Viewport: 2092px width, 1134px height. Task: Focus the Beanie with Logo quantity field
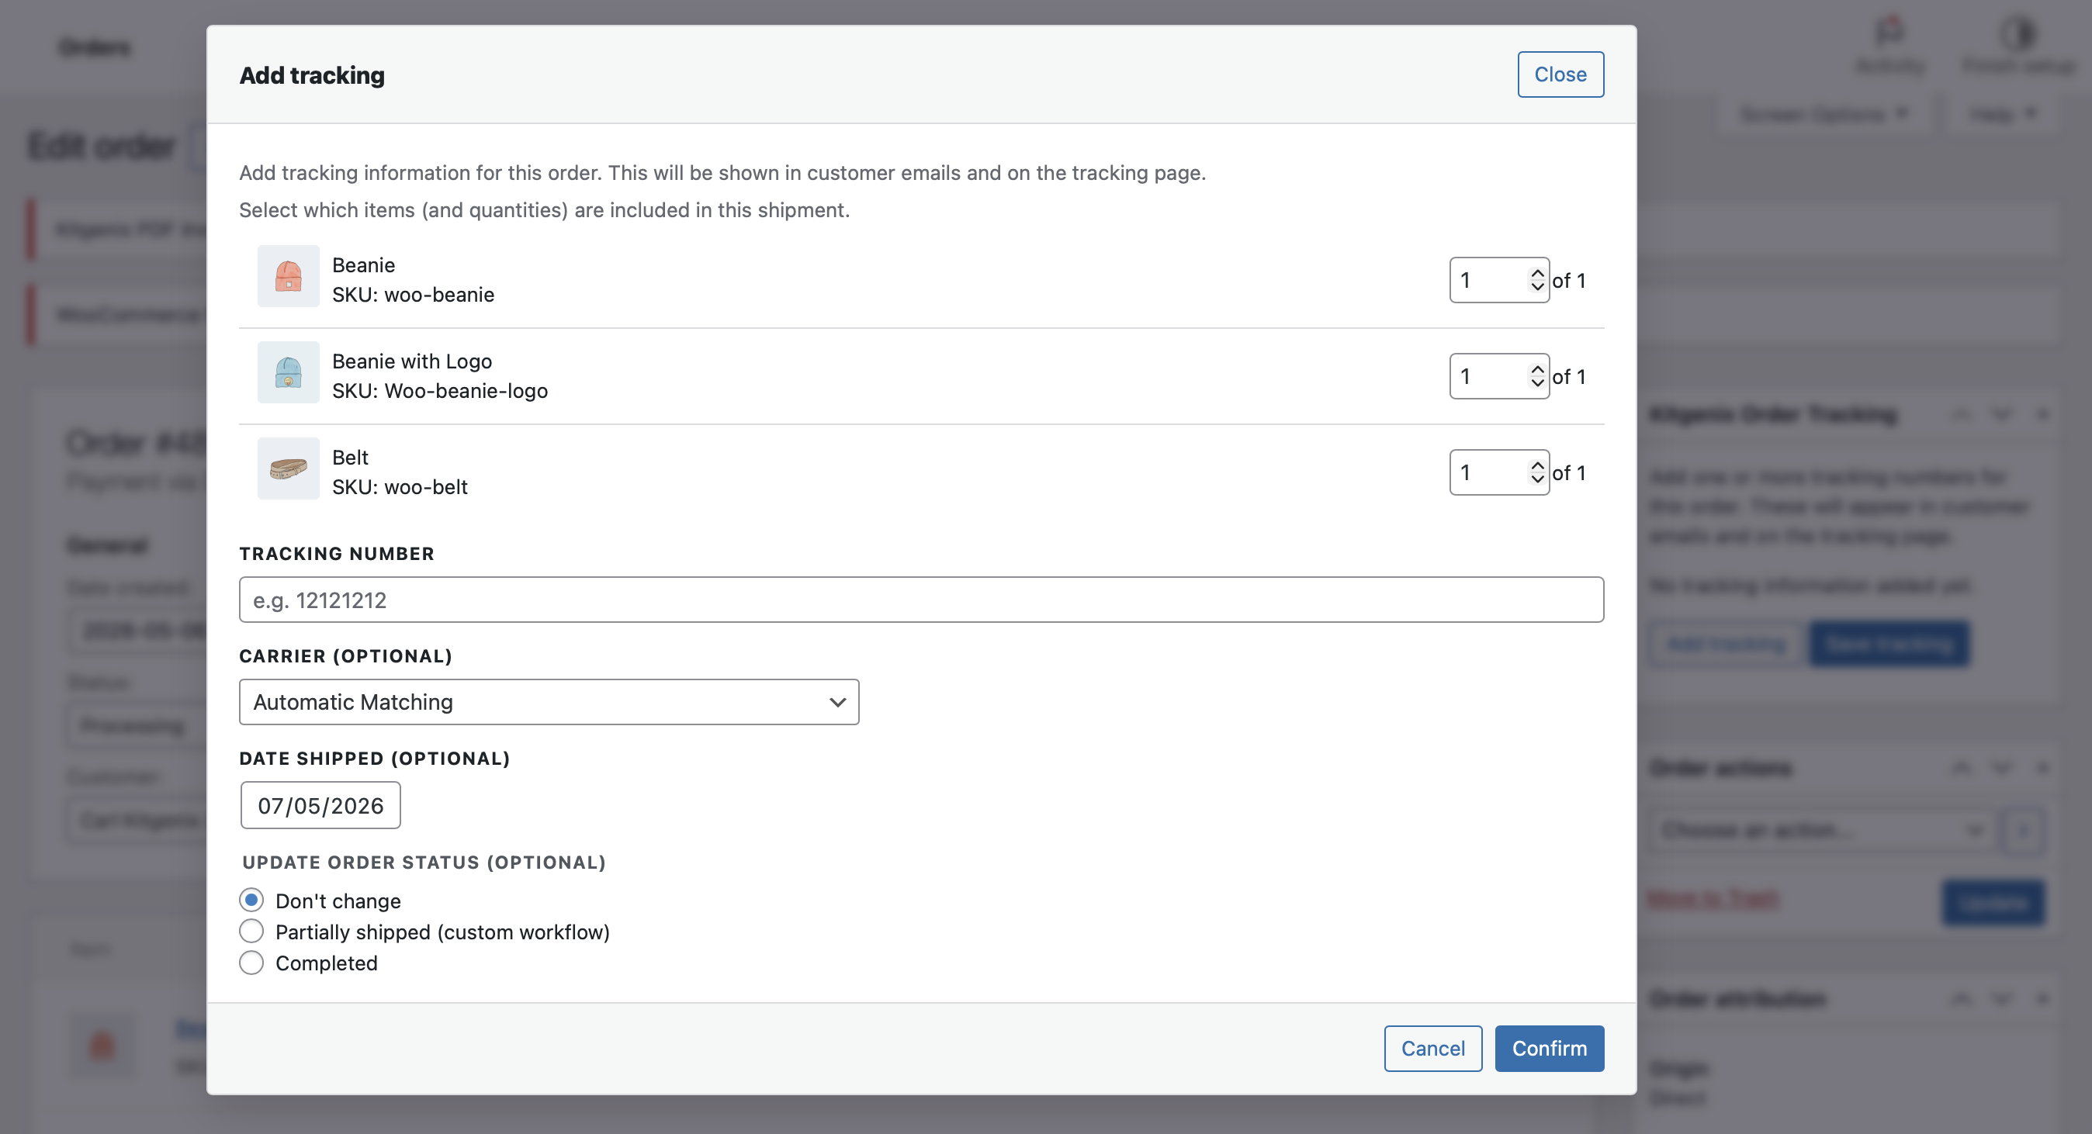(1498, 377)
